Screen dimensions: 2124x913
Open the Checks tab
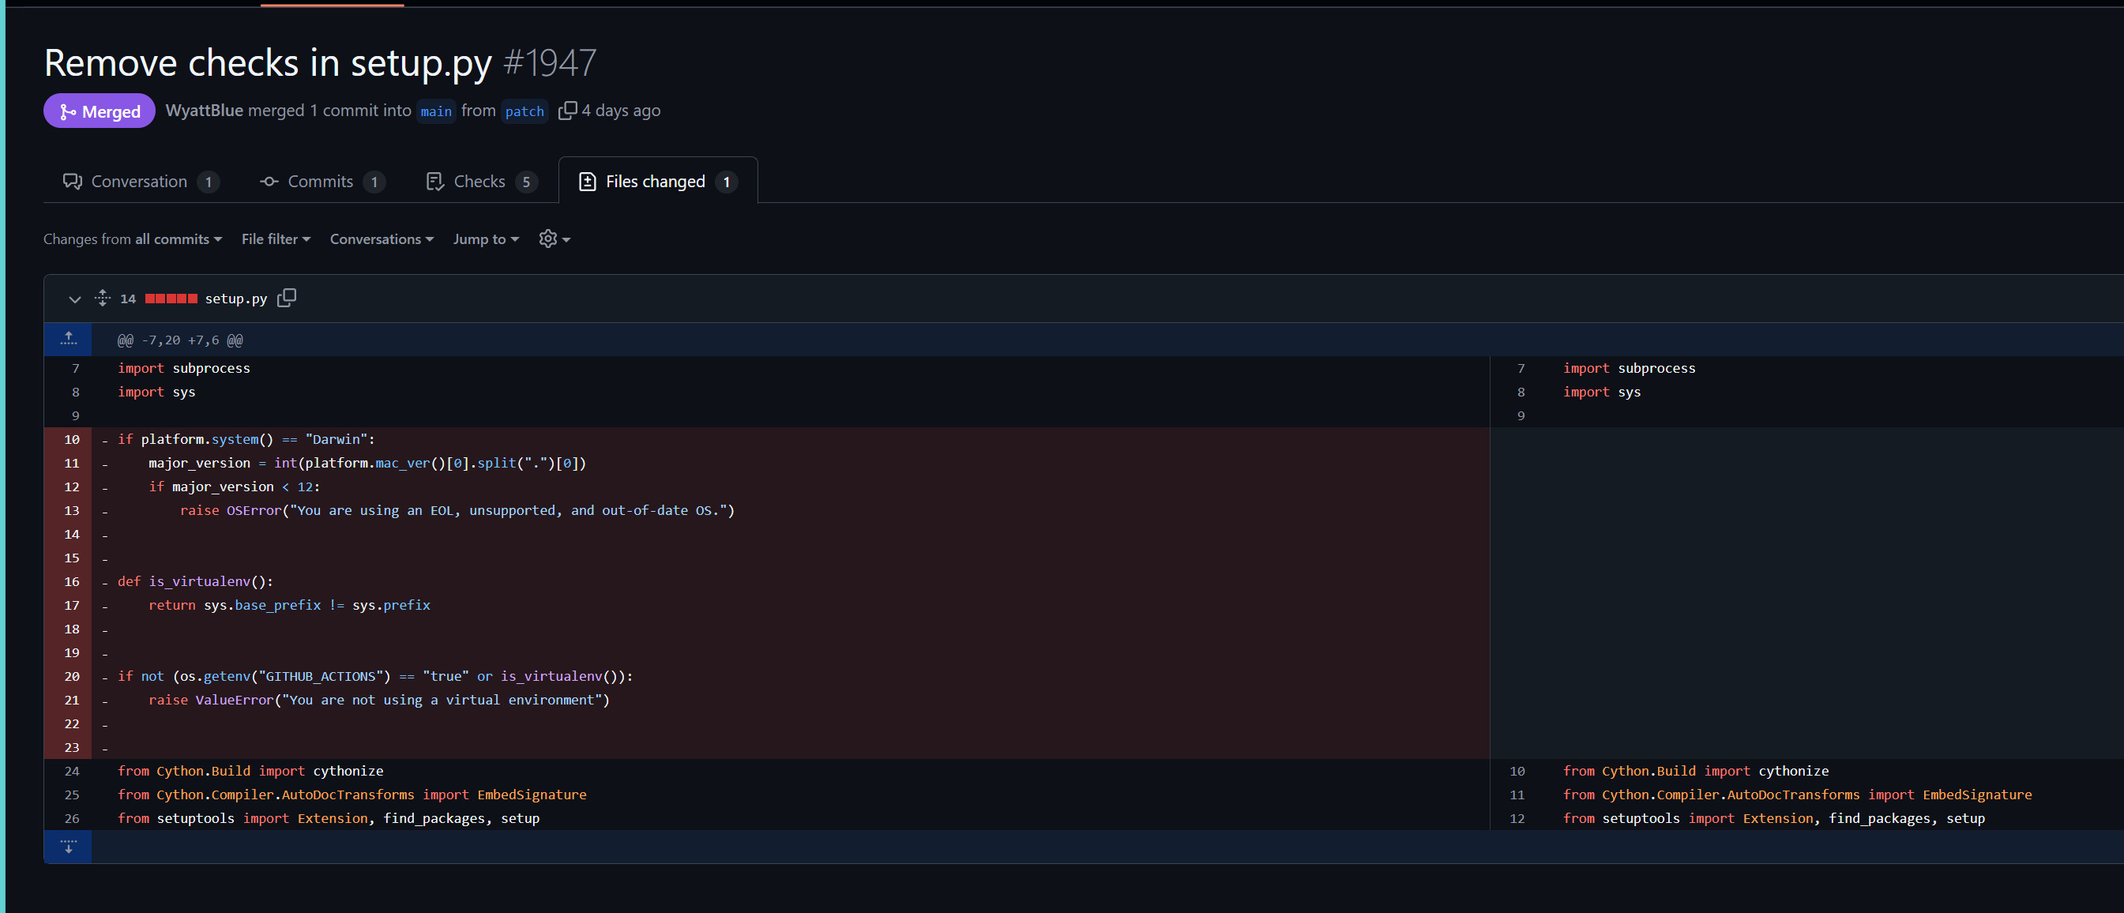click(x=482, y=182)
